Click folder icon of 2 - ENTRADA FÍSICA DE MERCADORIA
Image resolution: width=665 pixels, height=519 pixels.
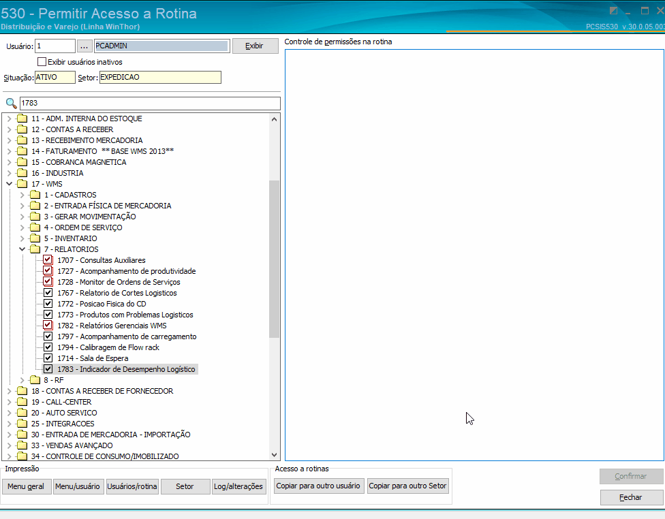coord(35,206)
